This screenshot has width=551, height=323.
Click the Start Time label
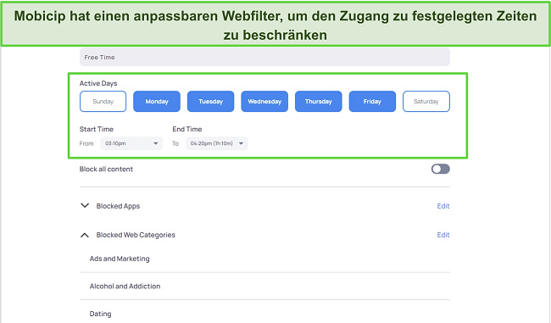point(97,129)
